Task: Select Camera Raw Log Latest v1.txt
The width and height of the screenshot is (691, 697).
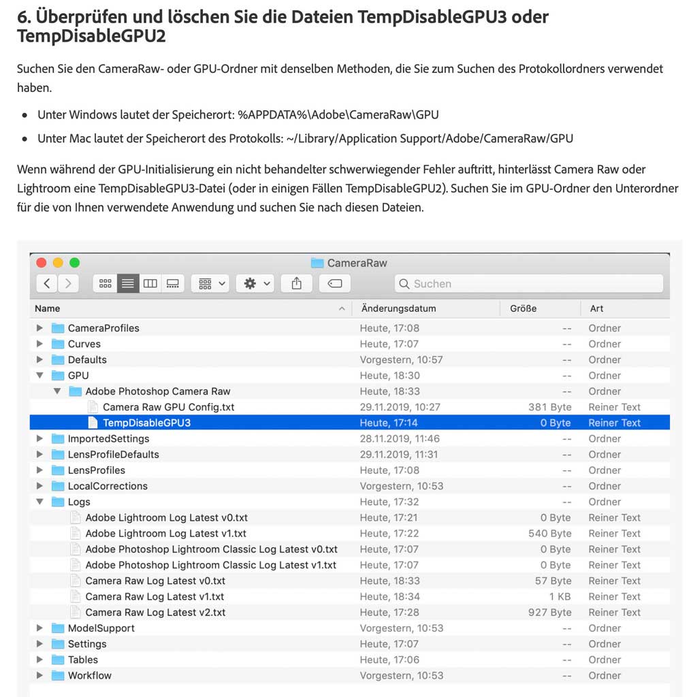Action: click(155, 596)
